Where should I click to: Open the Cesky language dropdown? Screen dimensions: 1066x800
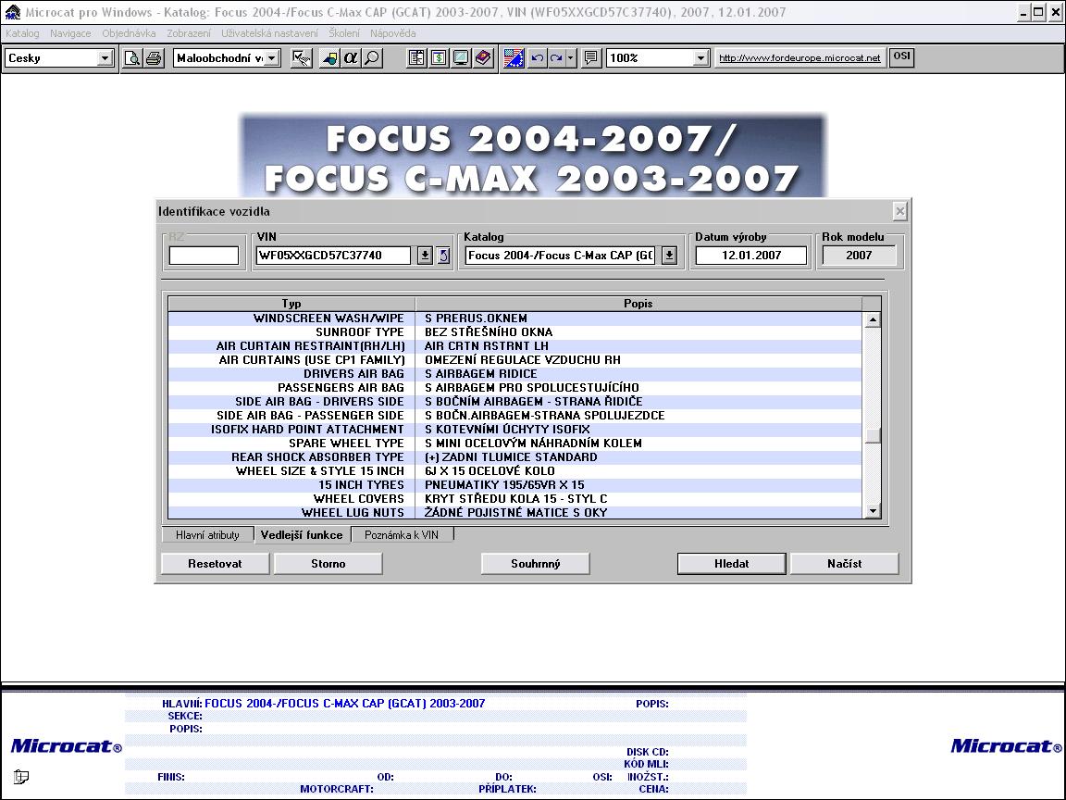coord(105,58)
